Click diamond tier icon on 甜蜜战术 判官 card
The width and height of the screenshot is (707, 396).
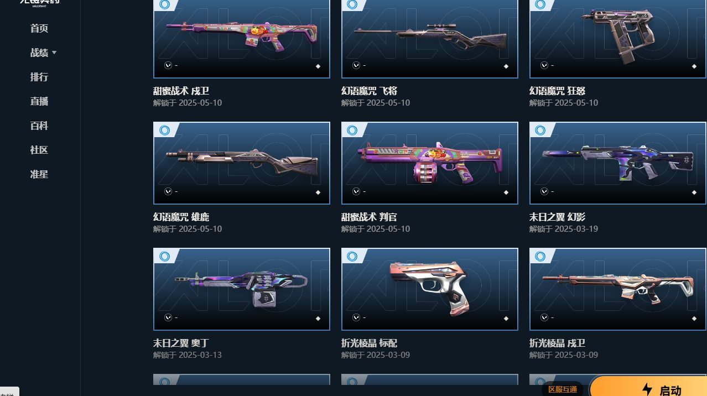coord(506,192)
